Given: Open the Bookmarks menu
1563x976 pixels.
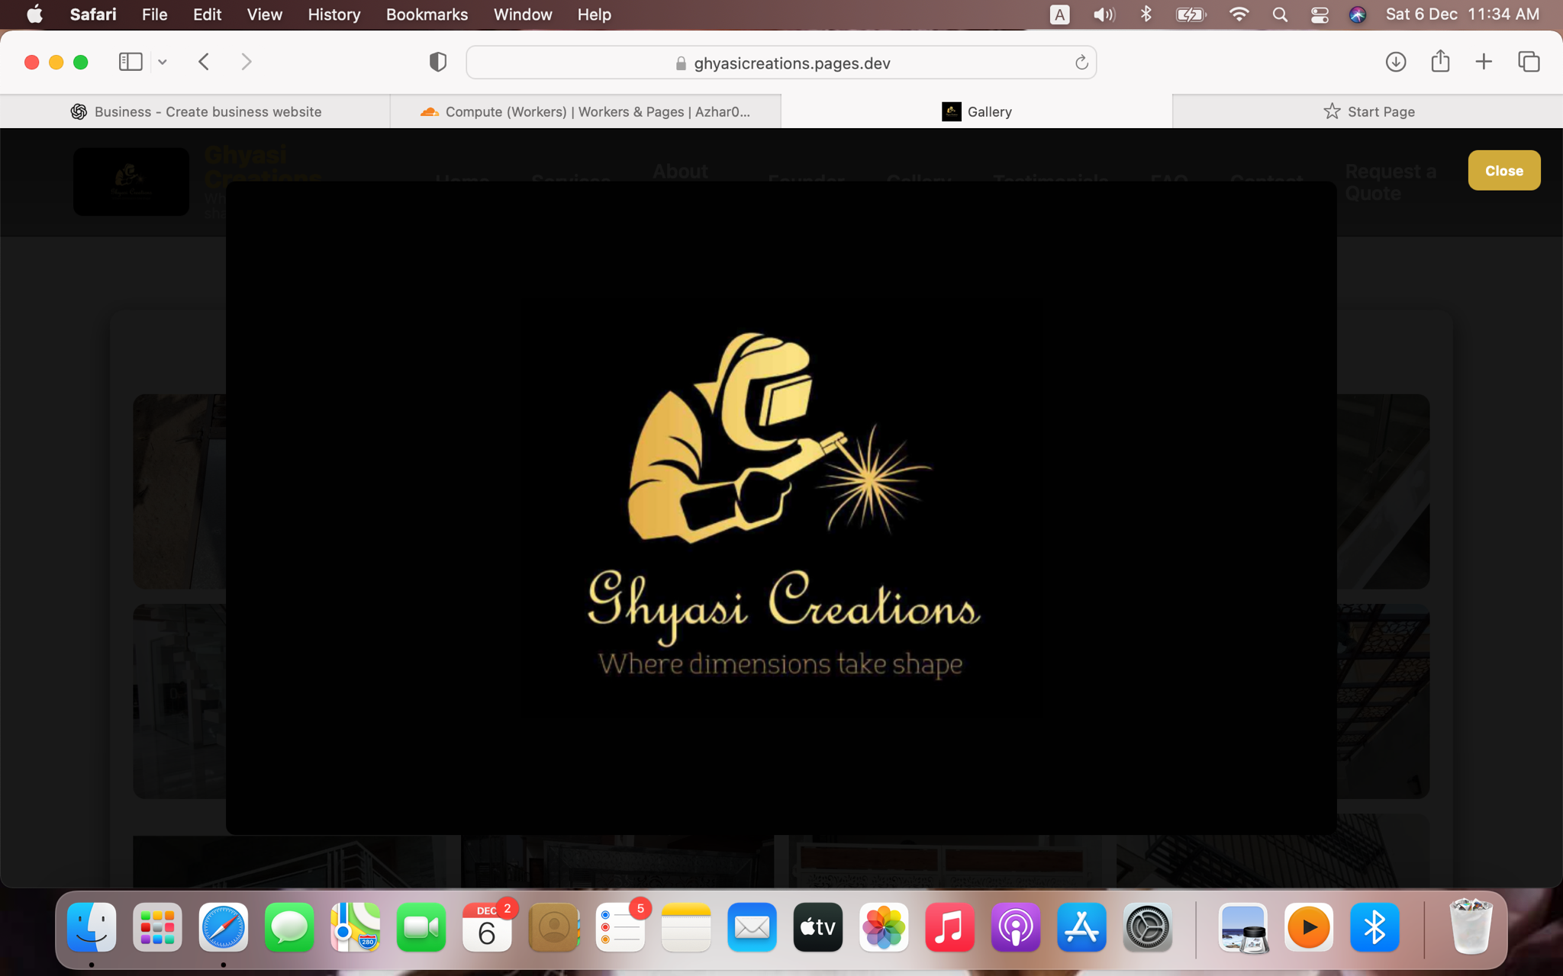Looking at the screenshot, I should [427, 14].
